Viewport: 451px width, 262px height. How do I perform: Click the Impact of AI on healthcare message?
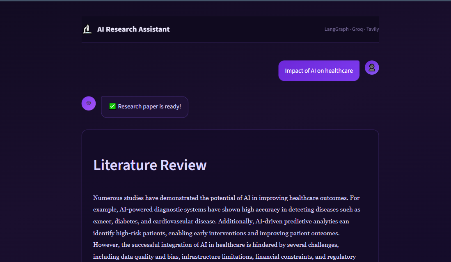click(319, 71)
